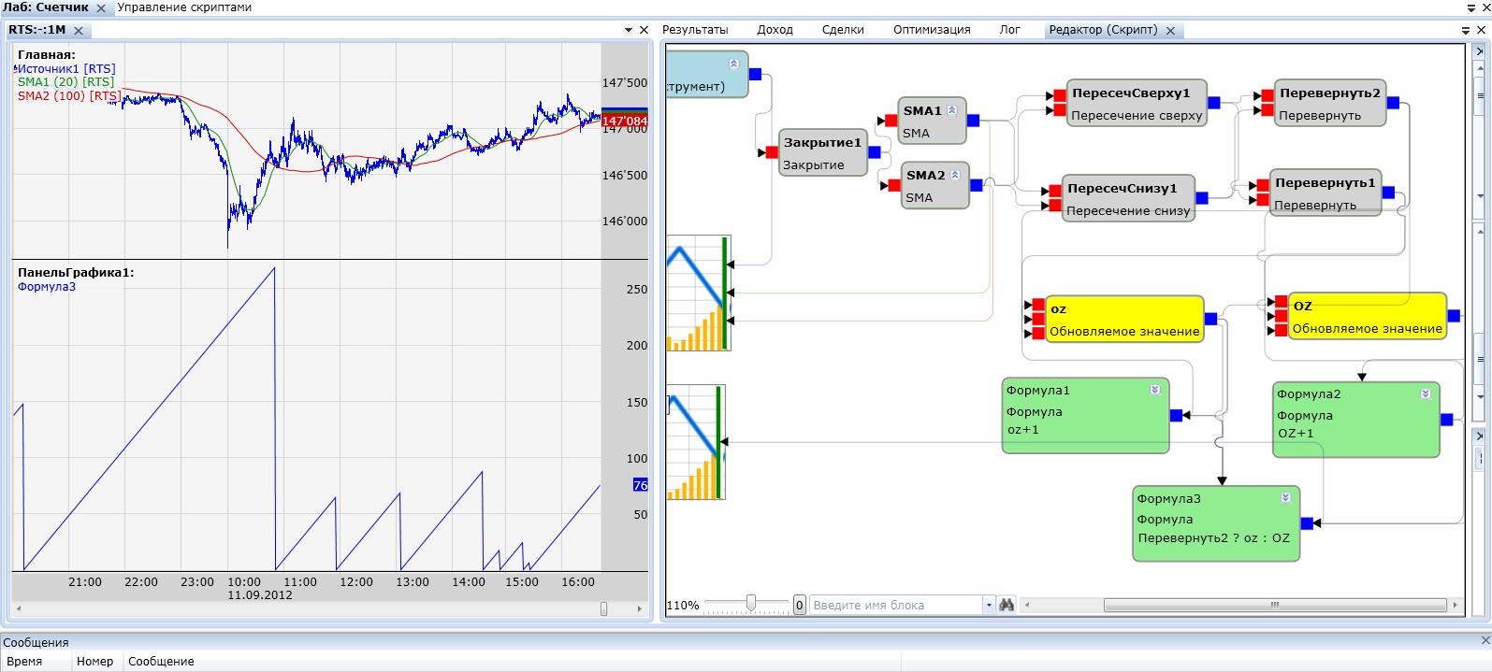The image size is (1492, 672).
Task: Click blue output port of Перевернуть1
Action: pos(1388,193)
